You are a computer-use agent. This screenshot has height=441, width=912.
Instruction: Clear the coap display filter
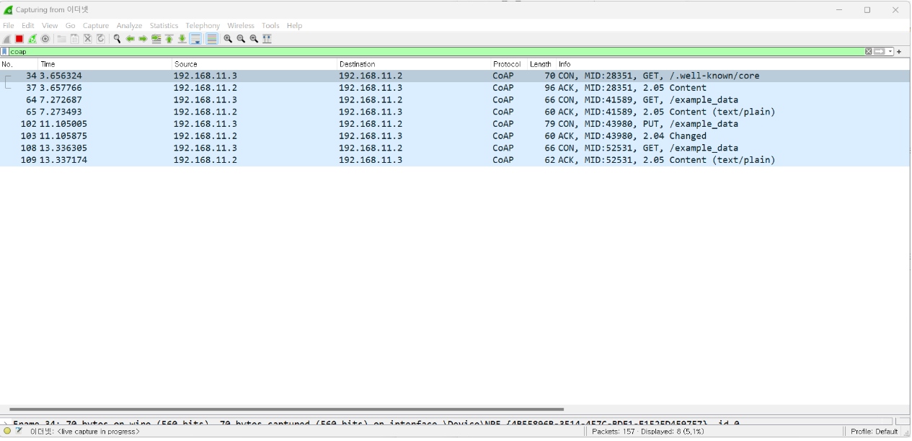point(869,52)
